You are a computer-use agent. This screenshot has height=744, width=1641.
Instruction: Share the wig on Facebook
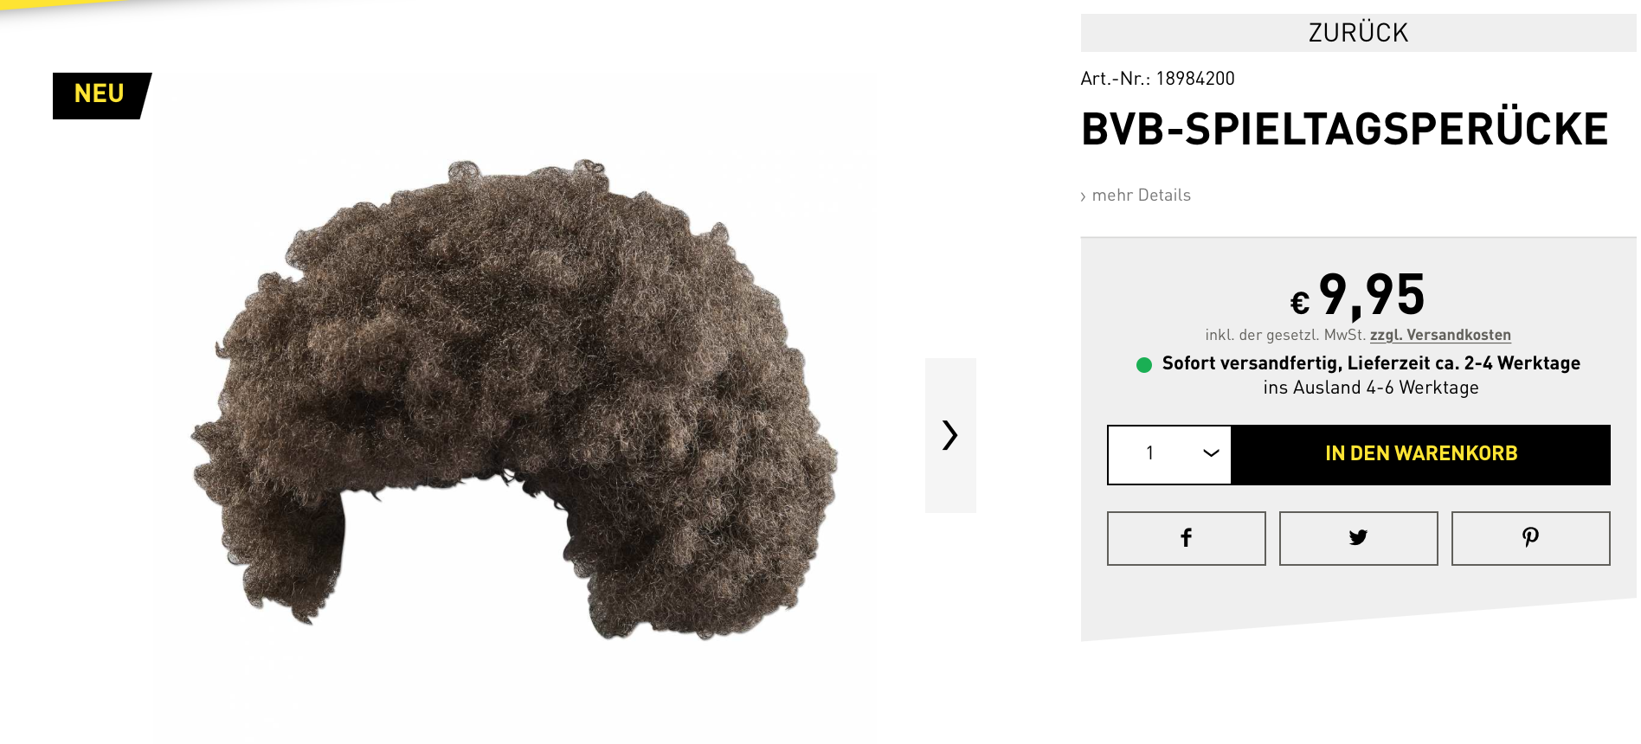click(x=1186, y=538)
